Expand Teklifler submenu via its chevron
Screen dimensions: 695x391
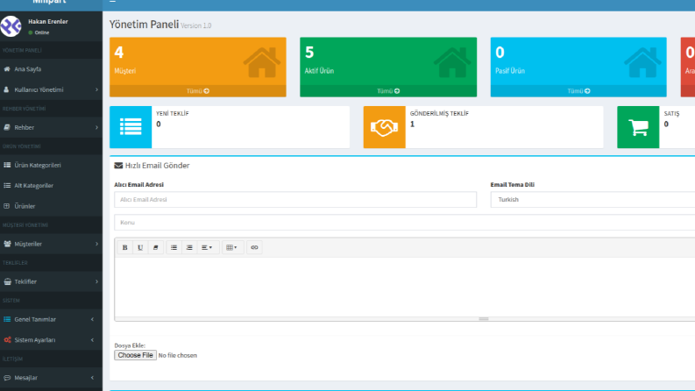click(96, 281)
